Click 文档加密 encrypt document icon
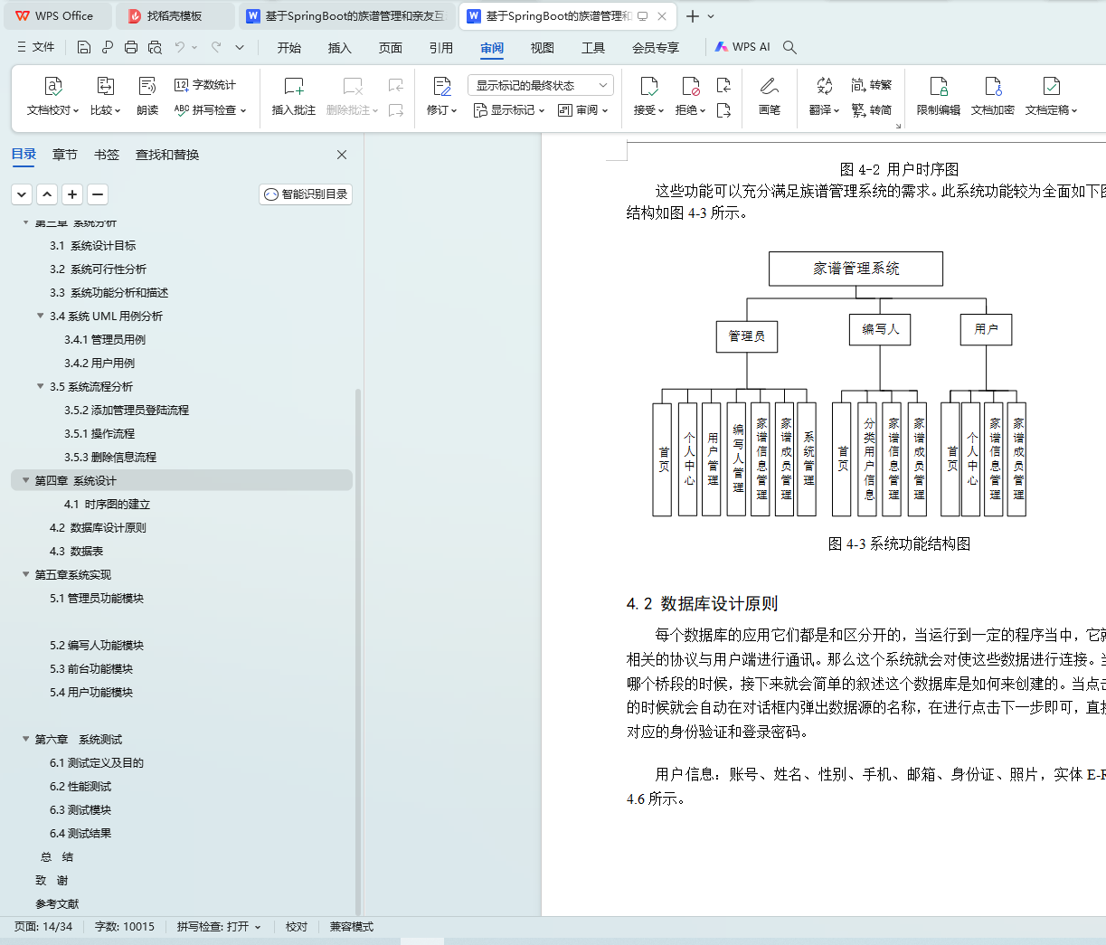1106x945 pixels. click(x=993, y=86)
